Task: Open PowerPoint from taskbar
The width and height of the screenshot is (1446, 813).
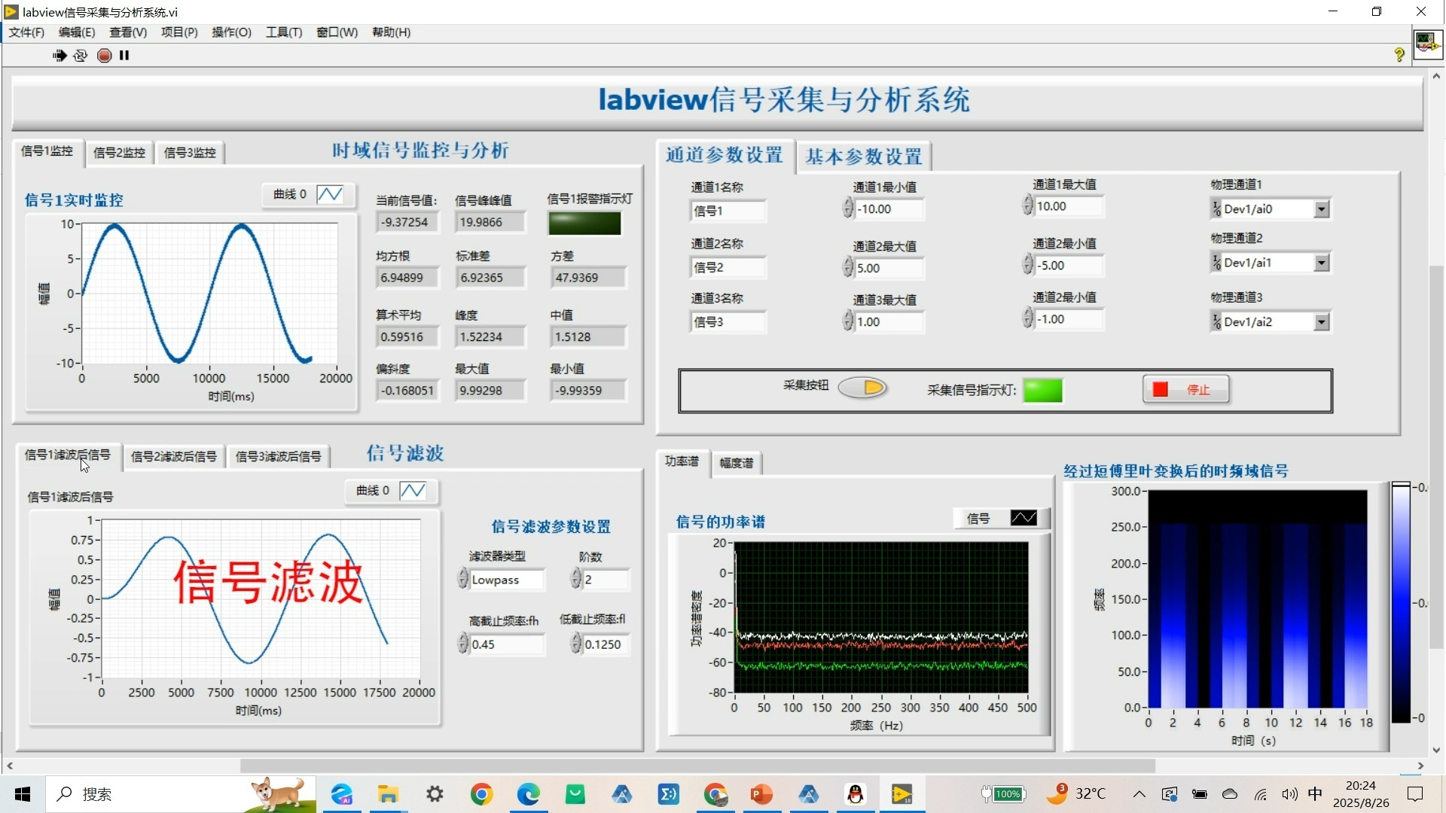Action: pos(761,794)
